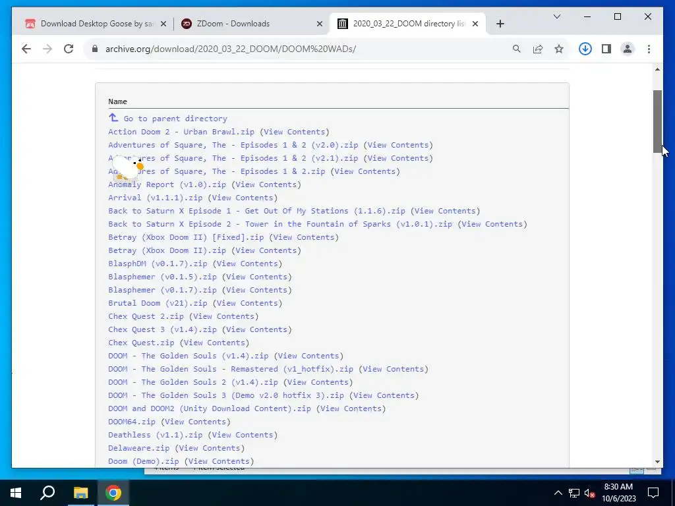
Task: Download Back to Saturn X Episode 1
Action: (256, 211)
